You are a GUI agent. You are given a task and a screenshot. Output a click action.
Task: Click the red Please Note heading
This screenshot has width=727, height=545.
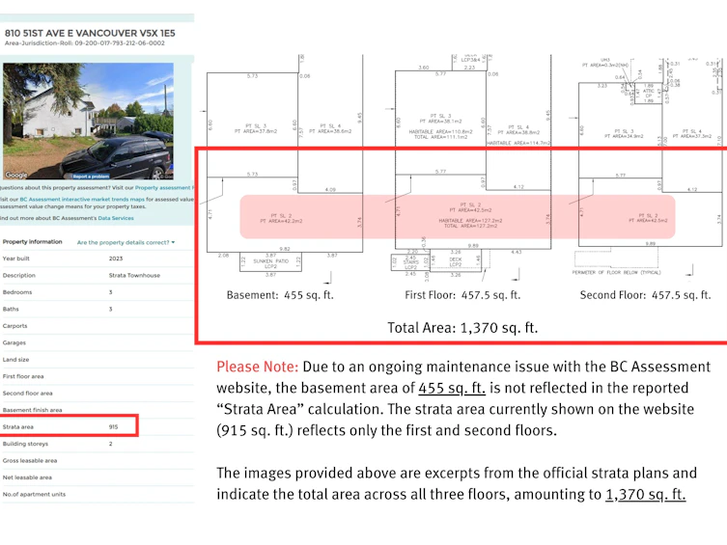pyautogui.click(x=258, y=367)
